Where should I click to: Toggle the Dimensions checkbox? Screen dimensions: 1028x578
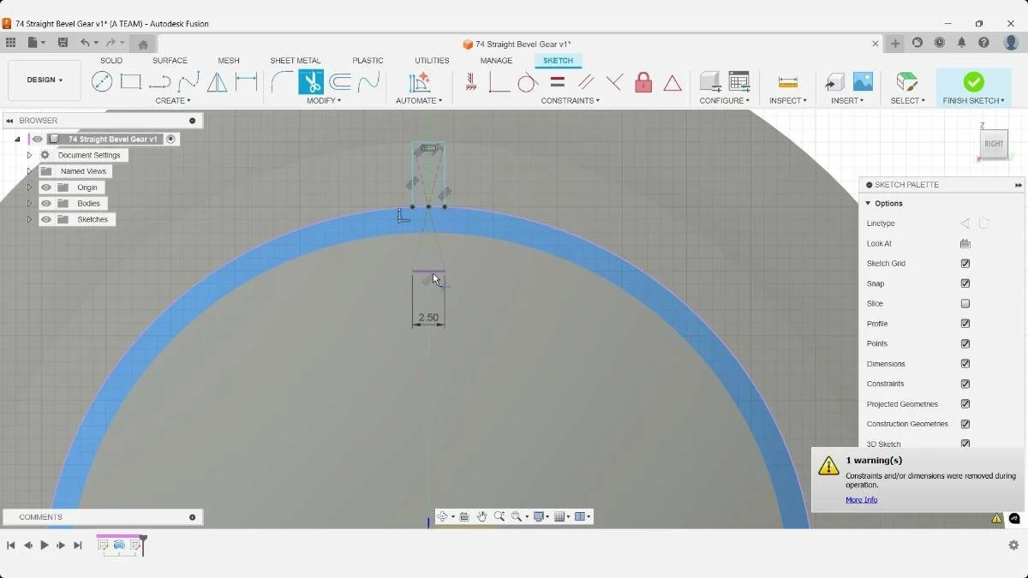coord(965,364)
